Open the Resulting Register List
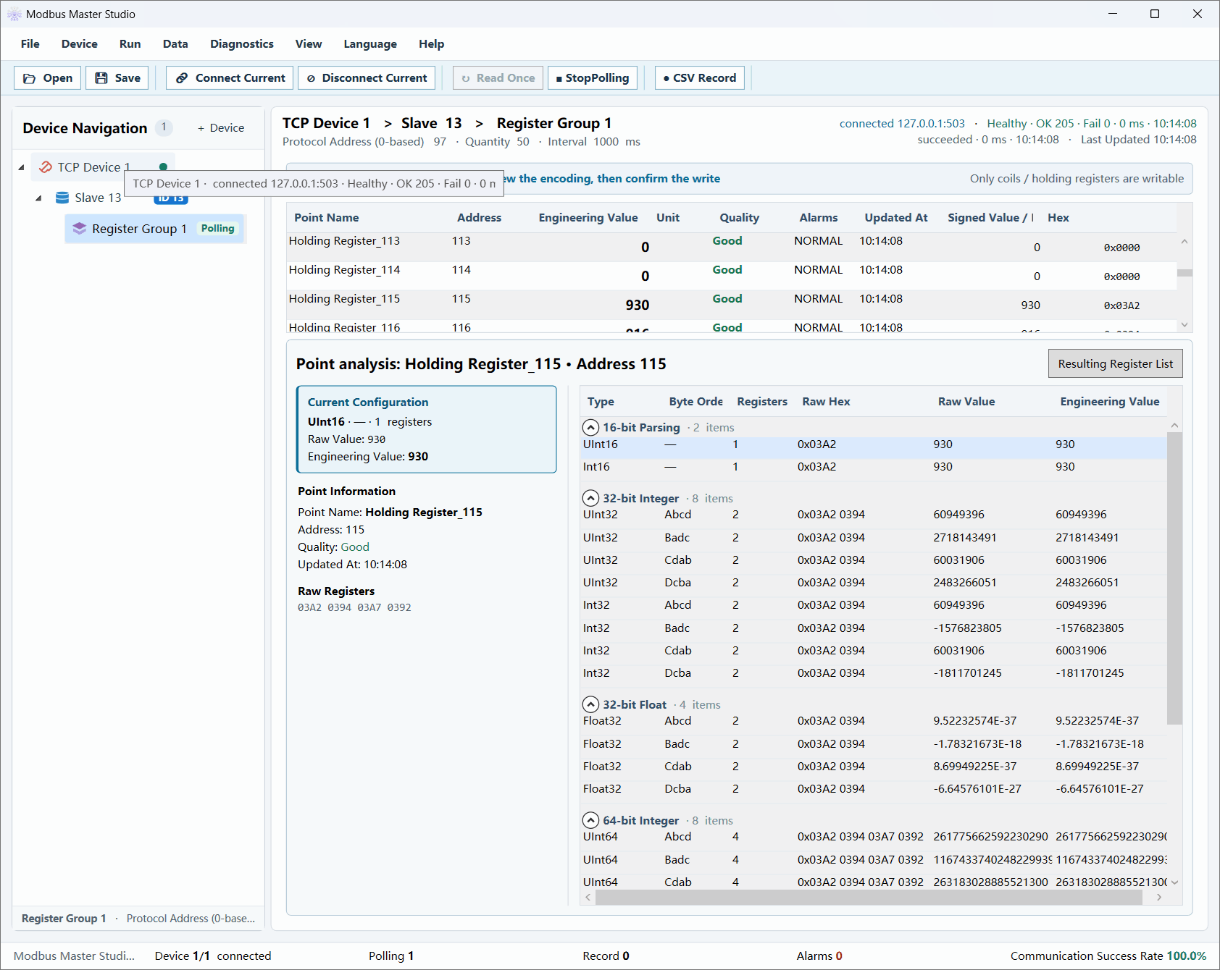Image resolution: width=1220 pixels, height=970 pixels. (x=1116, y=363)
